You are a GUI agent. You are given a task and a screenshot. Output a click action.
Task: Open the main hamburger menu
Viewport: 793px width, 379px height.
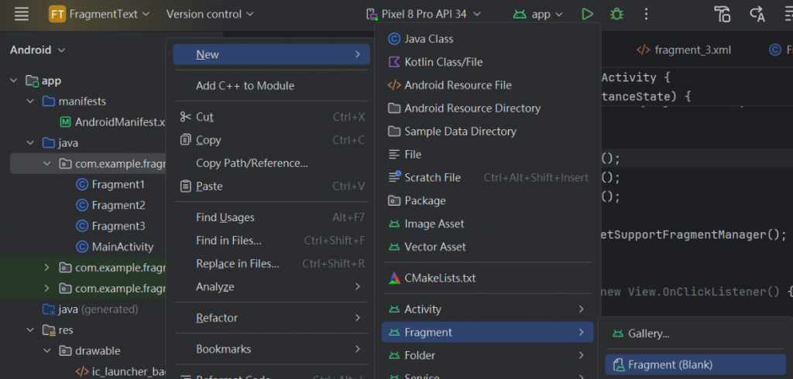[22, 14]
